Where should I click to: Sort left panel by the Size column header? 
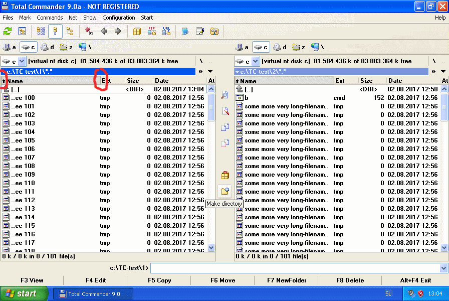point(139,81)
